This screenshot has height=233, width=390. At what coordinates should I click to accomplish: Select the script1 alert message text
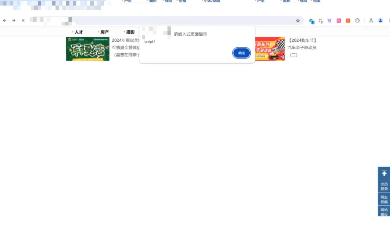(x=149, y=42)
